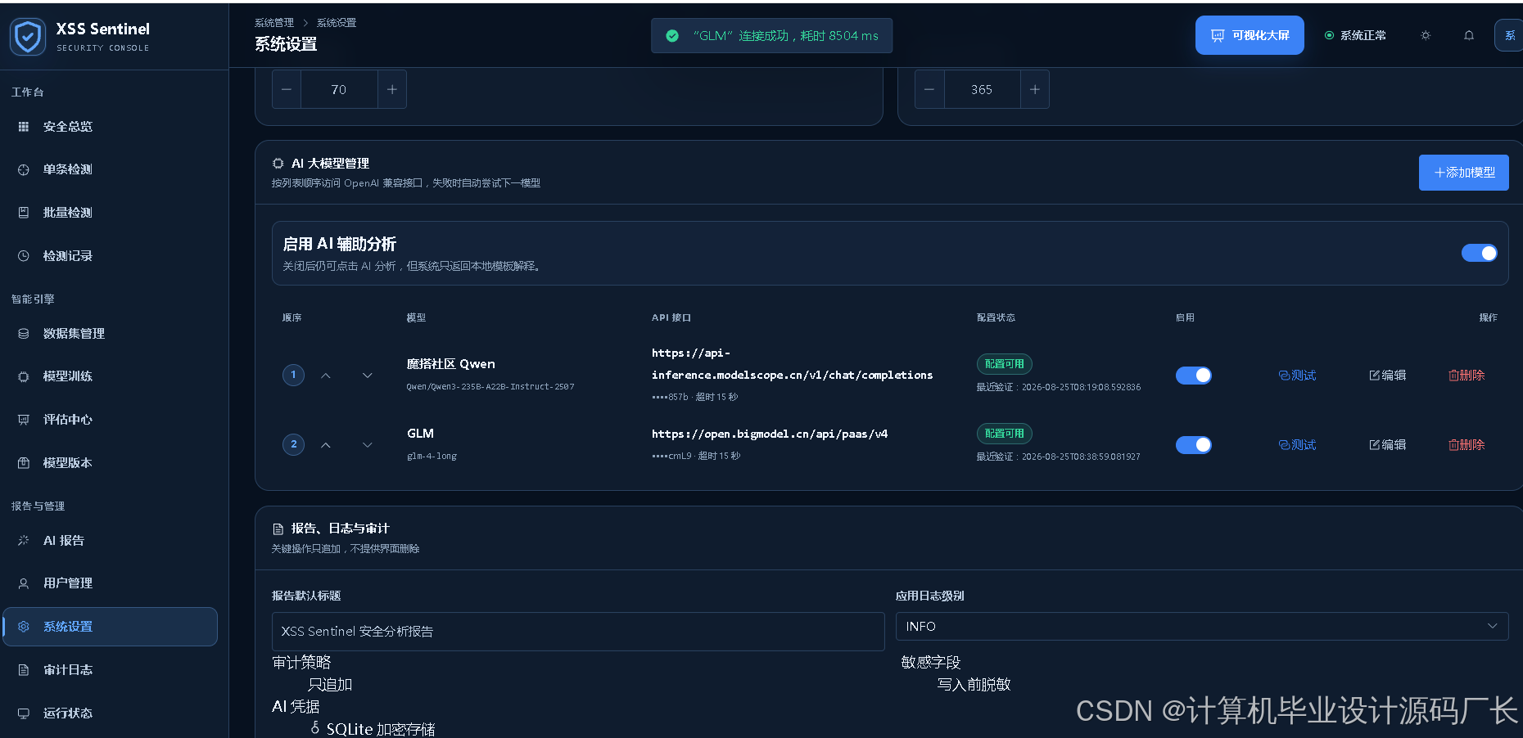Click the 报告、日志与审计 document icon
The image size is (1523, 738).
[x=278, y=529]
